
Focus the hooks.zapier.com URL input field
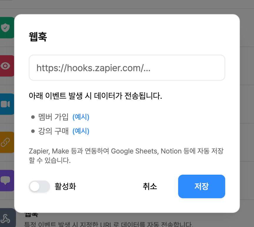pos(127,68)
